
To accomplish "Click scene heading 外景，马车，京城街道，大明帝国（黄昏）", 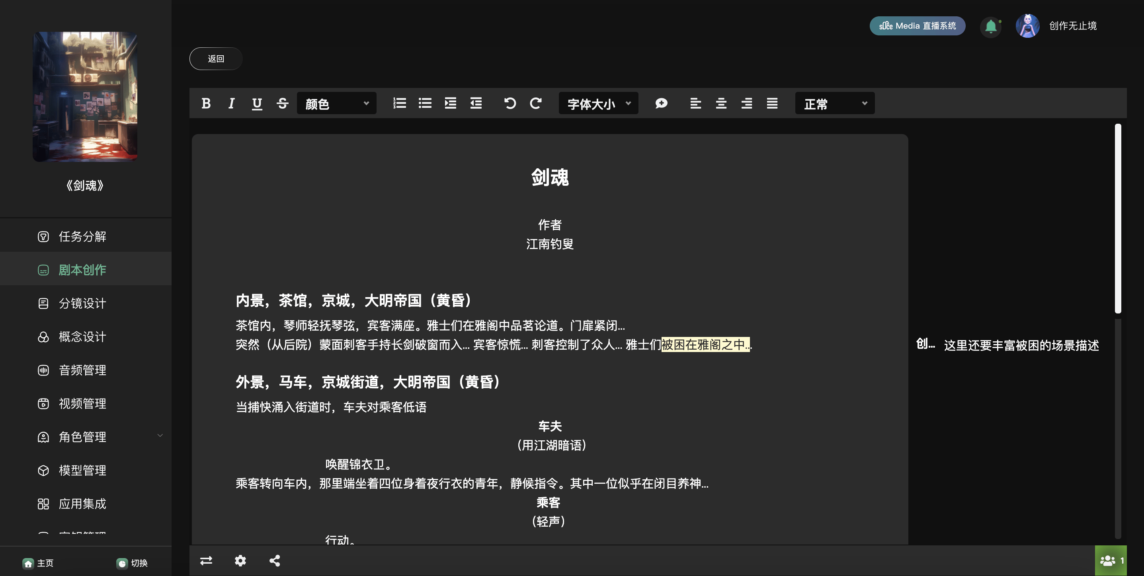I will [369, 381].
